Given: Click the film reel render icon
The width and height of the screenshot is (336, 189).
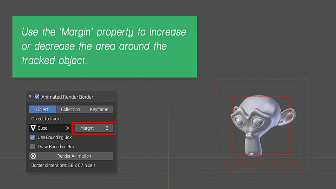Looking at the screenshot, I should click(33, 156).
